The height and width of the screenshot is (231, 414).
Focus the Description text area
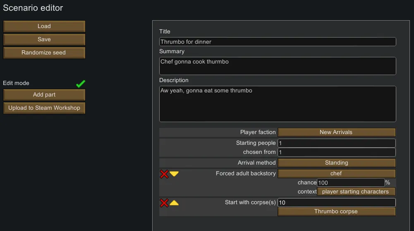tap(278, 104)
